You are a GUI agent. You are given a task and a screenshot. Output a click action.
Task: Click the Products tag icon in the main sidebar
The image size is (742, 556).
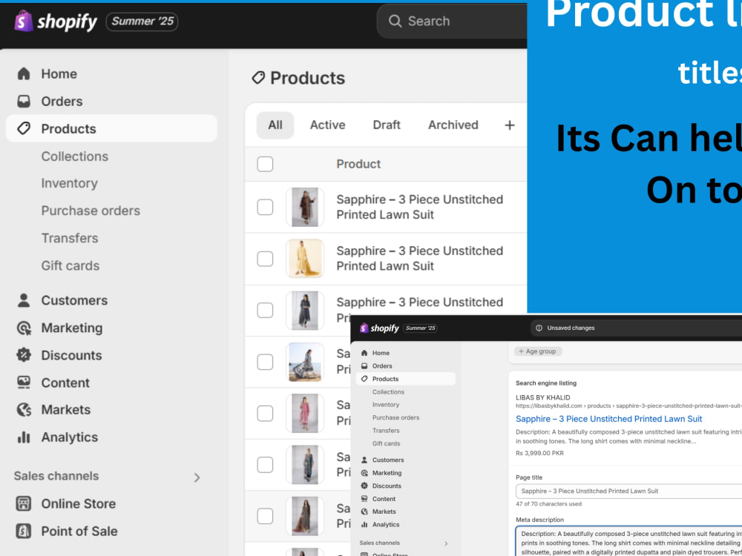(24, 128)
